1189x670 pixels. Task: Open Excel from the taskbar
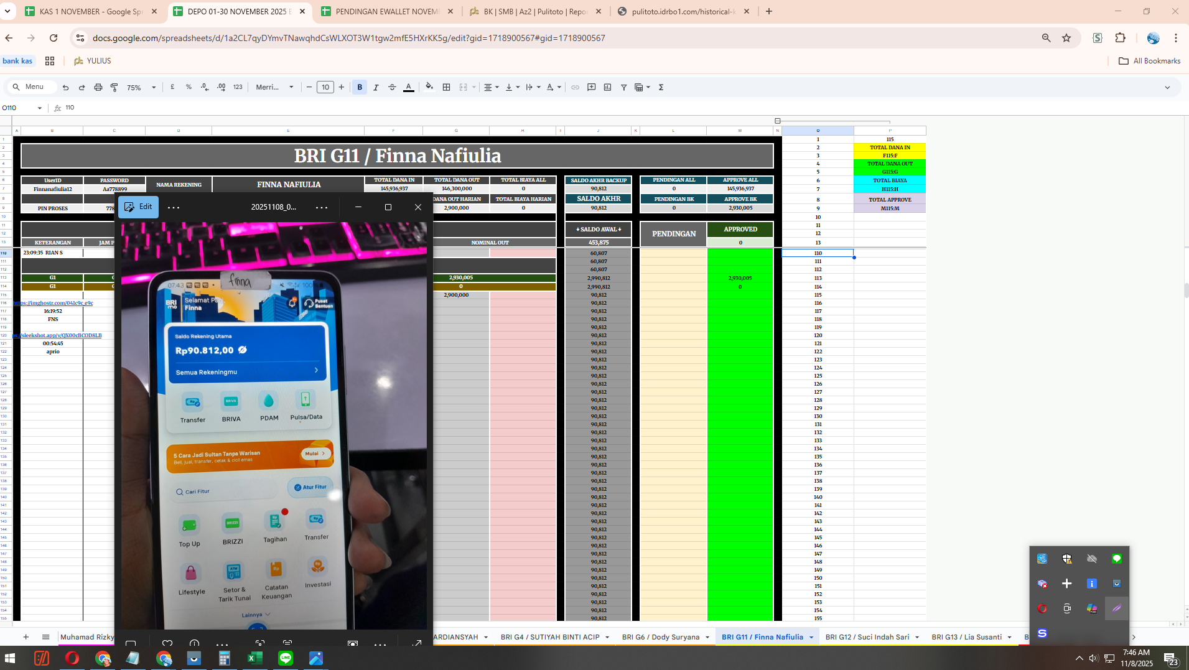[x=254, y=658]
